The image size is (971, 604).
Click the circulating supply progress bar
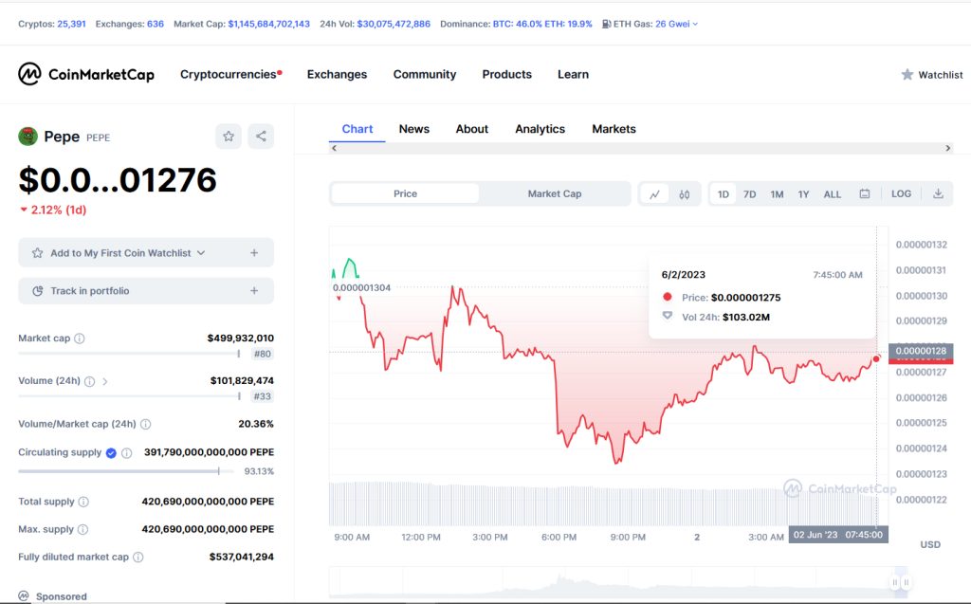(x=126, y=471)
